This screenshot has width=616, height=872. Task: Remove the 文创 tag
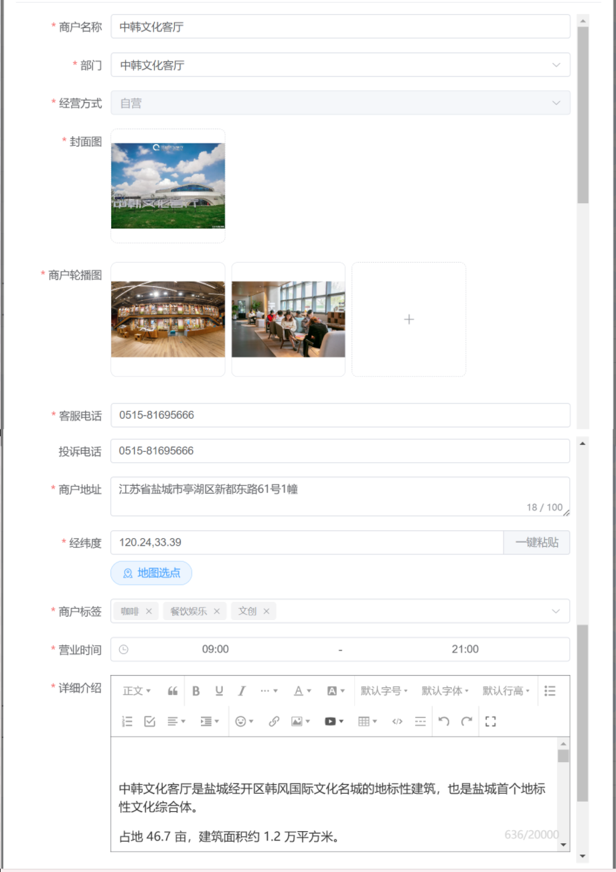tap(266, 611)
